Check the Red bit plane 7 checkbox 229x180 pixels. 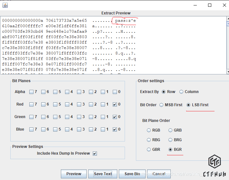pyautogui.click(x=31, y=104)
